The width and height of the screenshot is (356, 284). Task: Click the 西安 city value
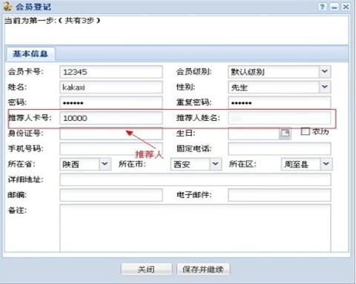coord(182,165)
